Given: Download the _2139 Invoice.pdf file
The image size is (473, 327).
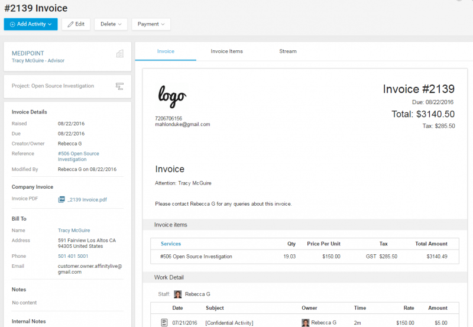Looking at the screenshot, I should pyautogui.click(x=87, y=199).
